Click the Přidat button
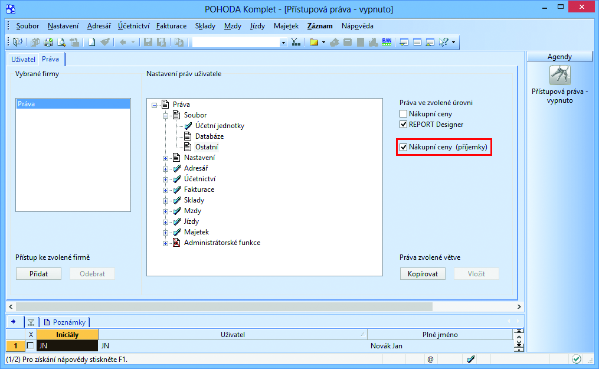 click(38, 274)
